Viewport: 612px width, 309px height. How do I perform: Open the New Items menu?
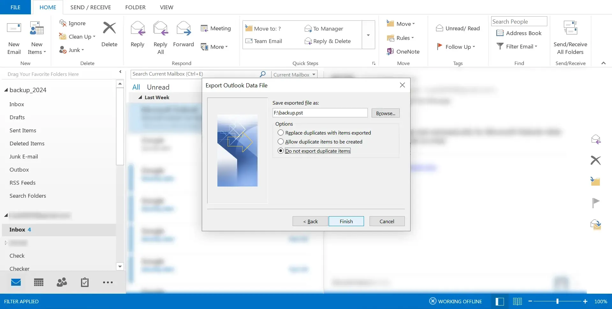click(37, 38)
